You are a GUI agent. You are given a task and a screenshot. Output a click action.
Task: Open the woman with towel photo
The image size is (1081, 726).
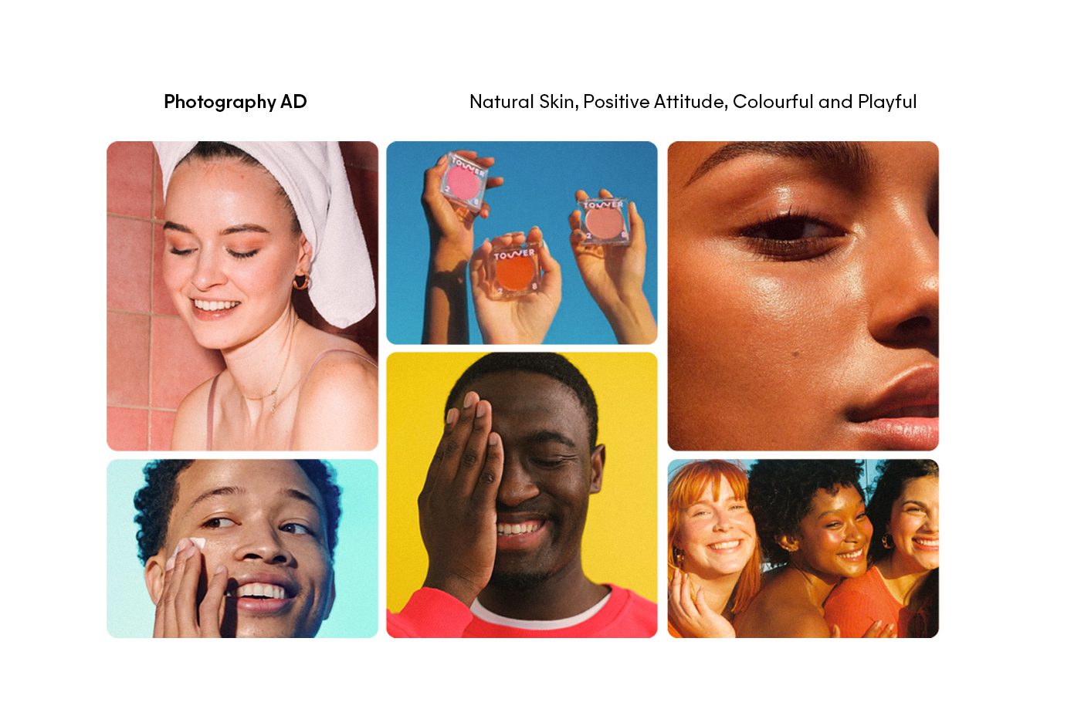click(242, 295)
